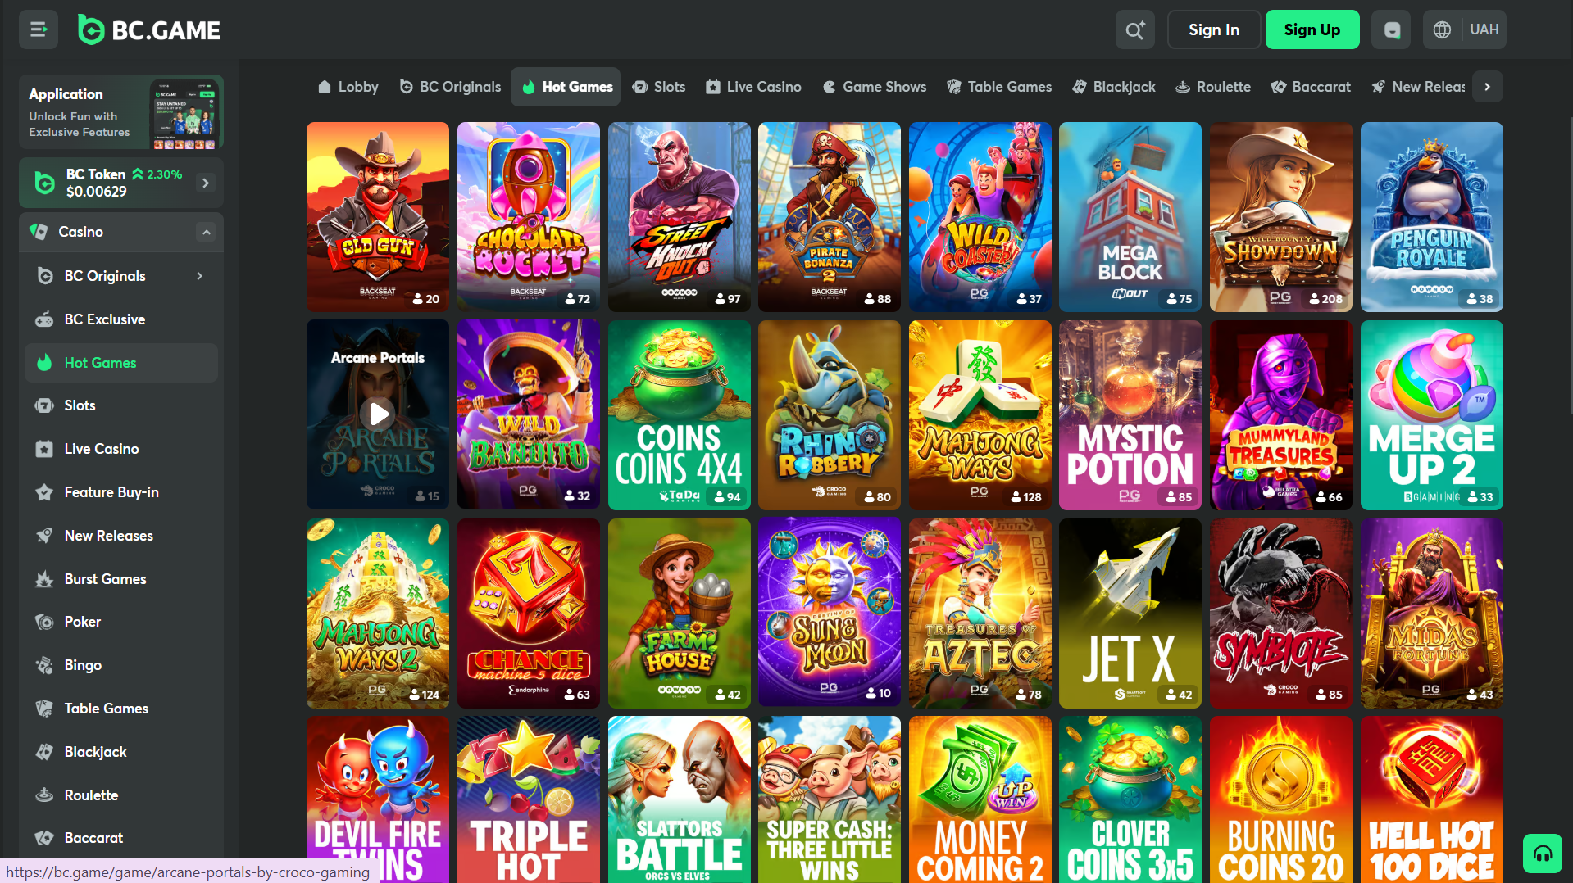Click the Sign Up button

1312,29
